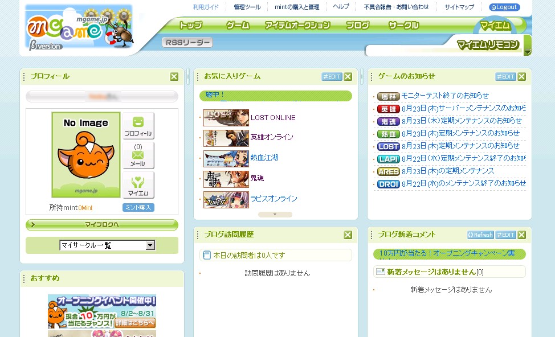The image size is (555, 337).
Task: Click the ARES game badge icon
Action: tap(388, 171)
